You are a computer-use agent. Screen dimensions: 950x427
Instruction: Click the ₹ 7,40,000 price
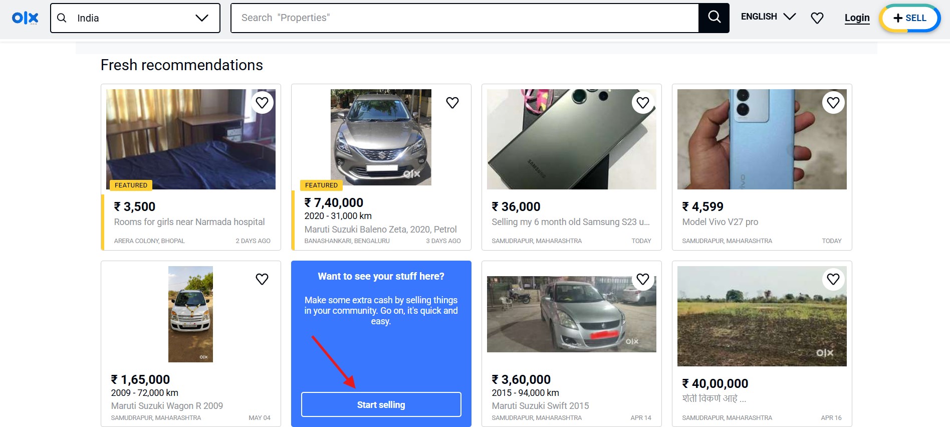pyautogui.click(x=334, y=202)
